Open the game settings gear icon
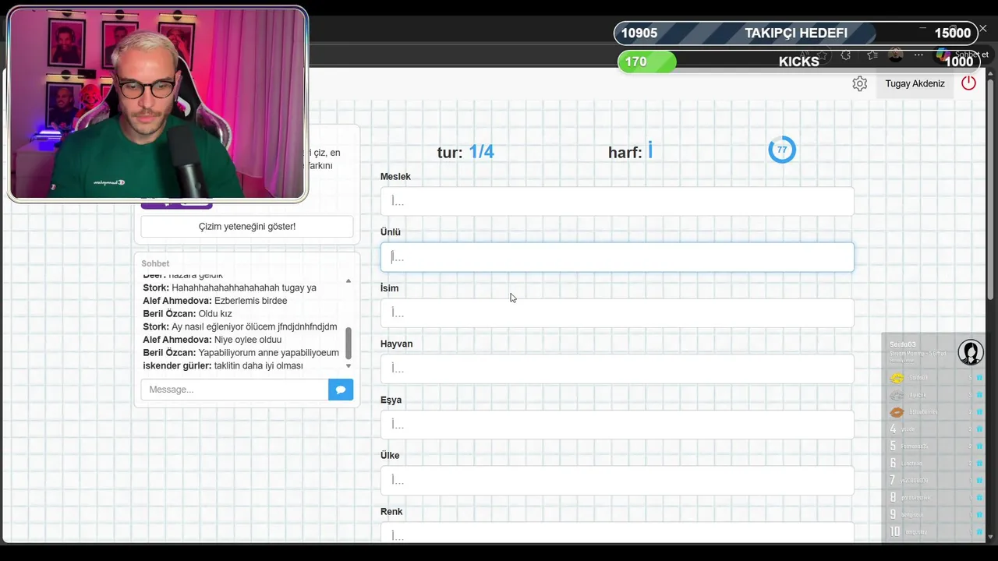This screenshot has height=561, width=998. 859,83
